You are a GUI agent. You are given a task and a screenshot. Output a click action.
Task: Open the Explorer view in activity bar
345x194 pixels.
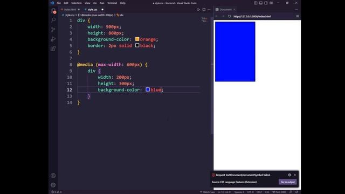(53, 11)
